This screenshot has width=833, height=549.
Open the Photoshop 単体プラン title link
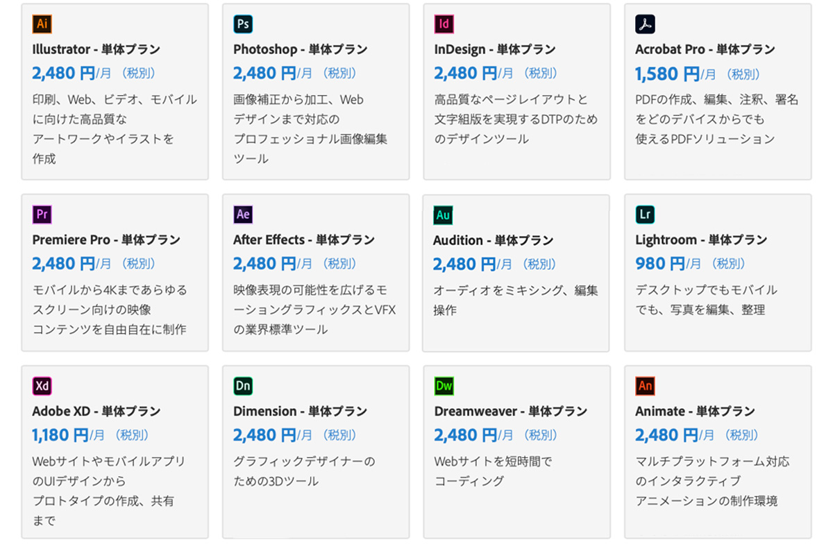point(300,49)
